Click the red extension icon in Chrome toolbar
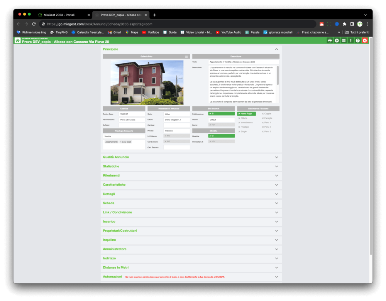The width and height of the screenshot is (386, 301). 322,24
